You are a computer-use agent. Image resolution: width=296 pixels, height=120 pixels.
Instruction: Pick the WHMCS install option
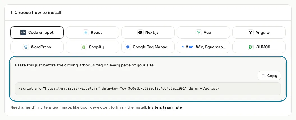(x=259, y=47)
